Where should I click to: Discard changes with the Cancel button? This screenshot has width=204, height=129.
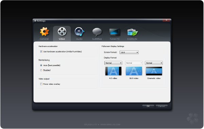pyautogui.click(x=161, y=106)
